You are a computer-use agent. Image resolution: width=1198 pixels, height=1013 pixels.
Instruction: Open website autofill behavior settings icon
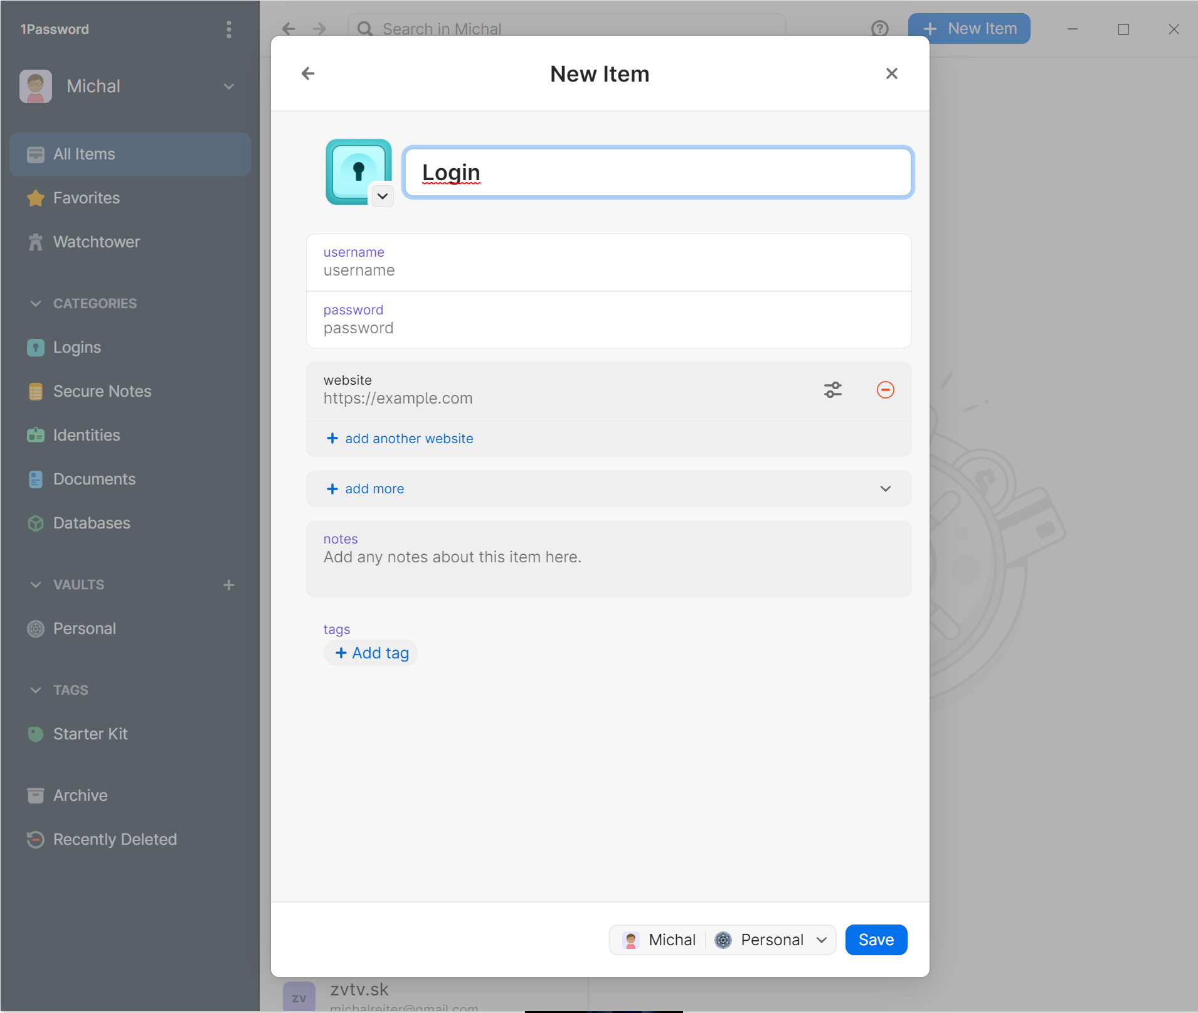coord(832,390)
